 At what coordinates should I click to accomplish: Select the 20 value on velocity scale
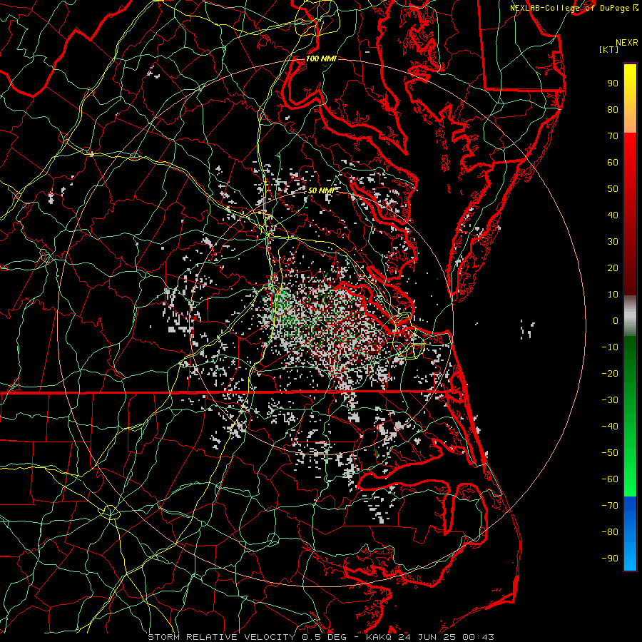tap(613, 268)
